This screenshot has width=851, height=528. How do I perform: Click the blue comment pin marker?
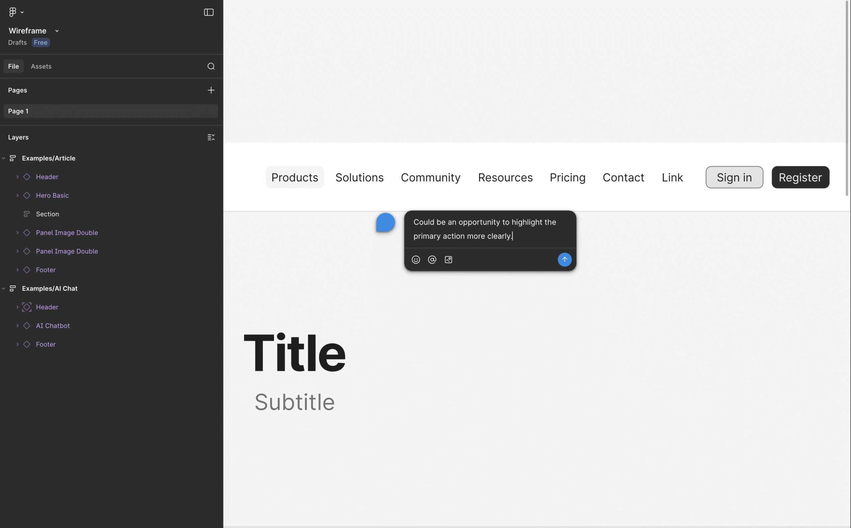tap(385, 222)
